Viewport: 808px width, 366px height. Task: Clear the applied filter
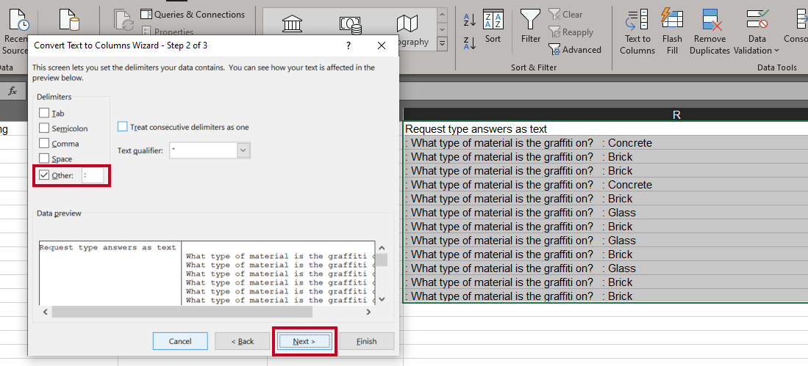565,15
